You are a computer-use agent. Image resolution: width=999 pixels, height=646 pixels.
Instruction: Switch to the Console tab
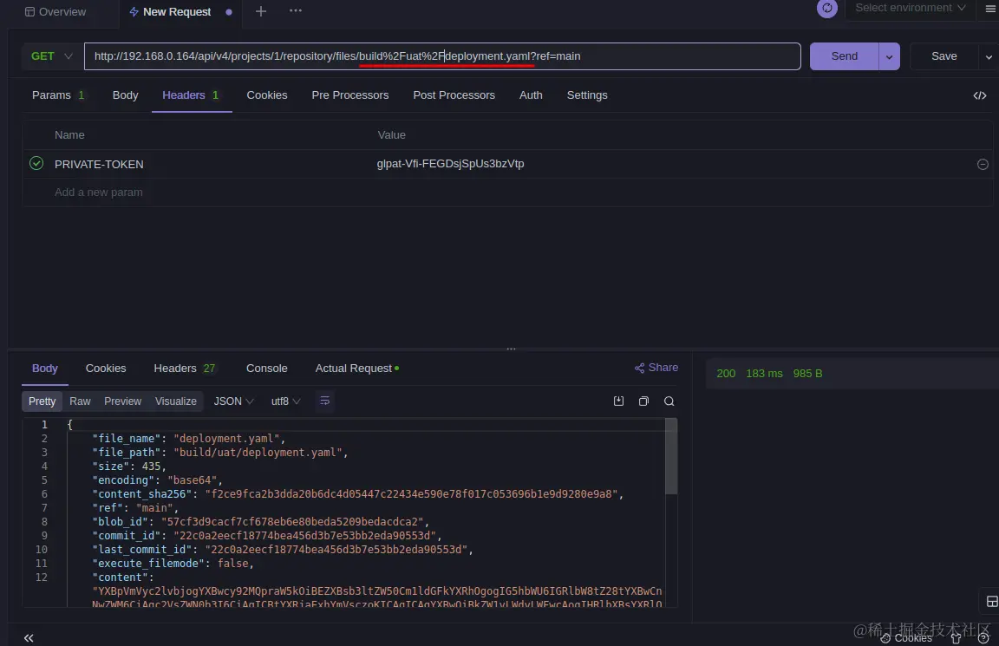tap(267, 369)
